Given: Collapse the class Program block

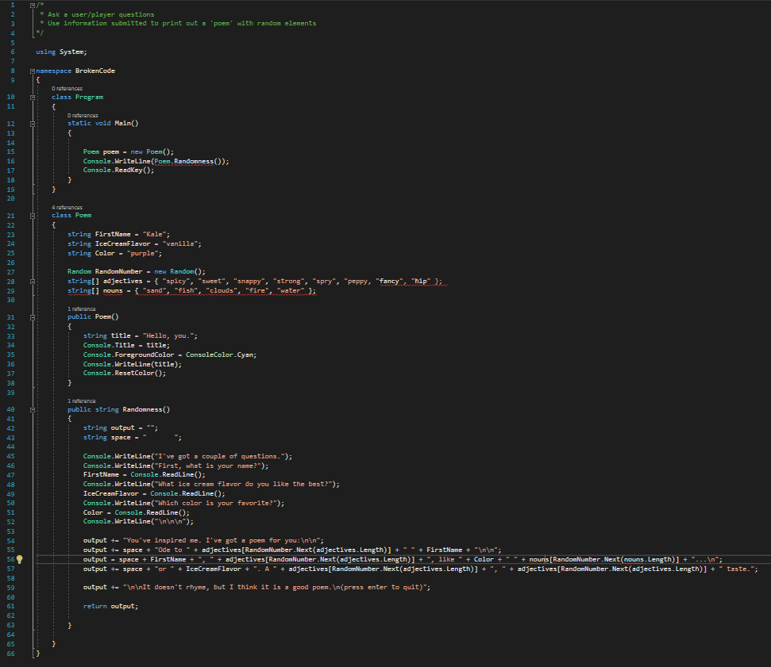Looking at the screenshot, I should (x=33, y=98).
